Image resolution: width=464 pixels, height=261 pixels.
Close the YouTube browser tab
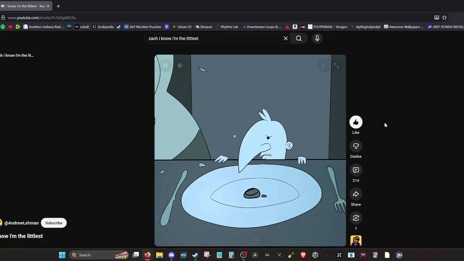(x=48, y=6)
